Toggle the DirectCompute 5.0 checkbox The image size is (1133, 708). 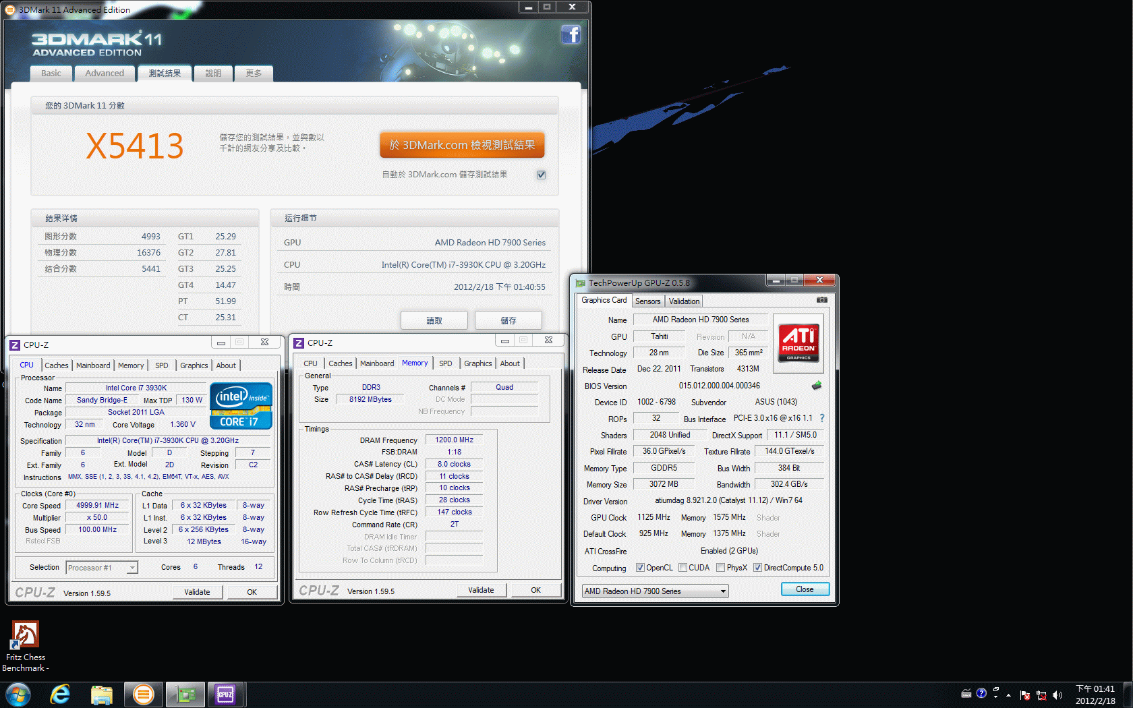[x=758, y=568]
